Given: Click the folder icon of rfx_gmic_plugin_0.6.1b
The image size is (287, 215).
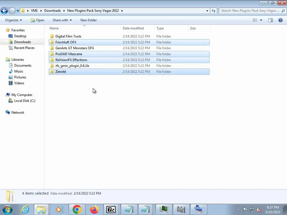Looking at the screenshot, I should tap(52, 66).
